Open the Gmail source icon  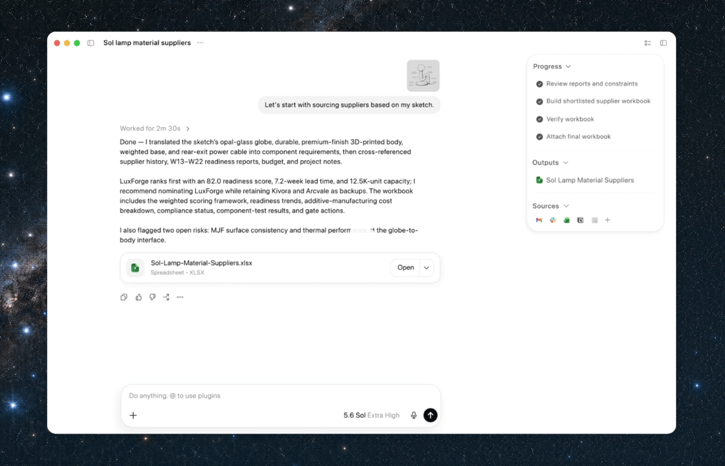coord(539,220)
